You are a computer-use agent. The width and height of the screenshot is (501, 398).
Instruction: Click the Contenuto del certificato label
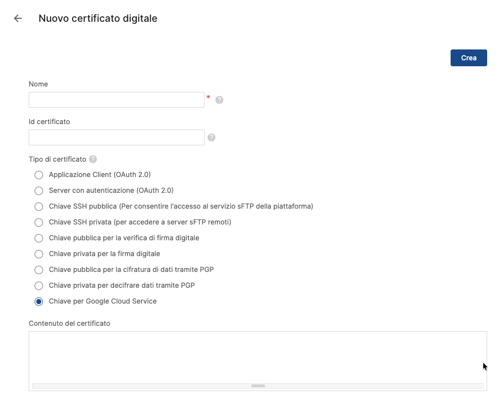[x=69, y=323]
